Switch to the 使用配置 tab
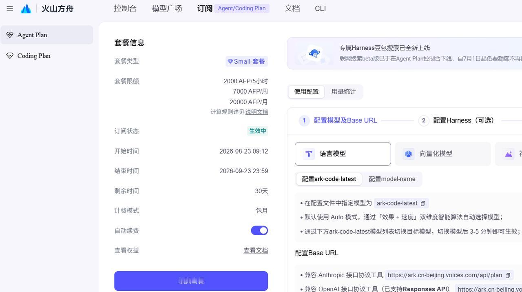This screenshot has width=522, height=292. pyautogui.click(x=306, y=91)
